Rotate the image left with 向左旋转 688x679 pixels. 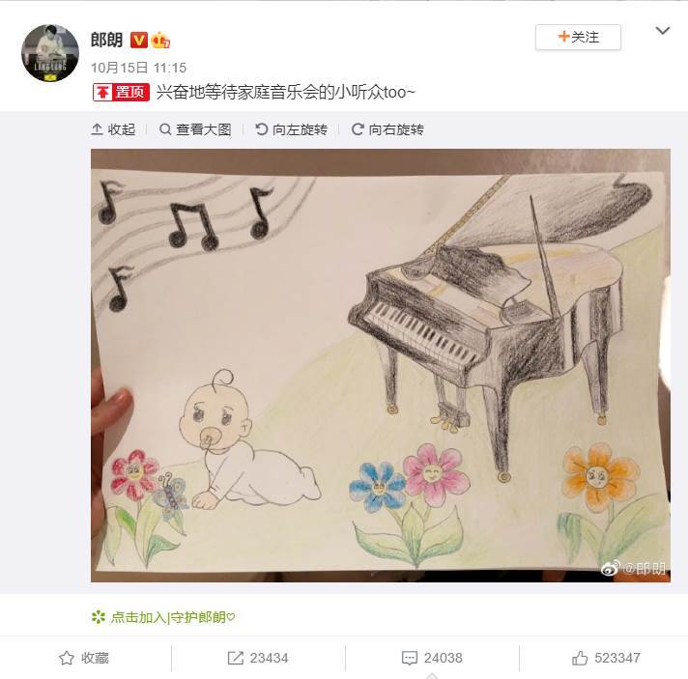click(x=292, y=129)
